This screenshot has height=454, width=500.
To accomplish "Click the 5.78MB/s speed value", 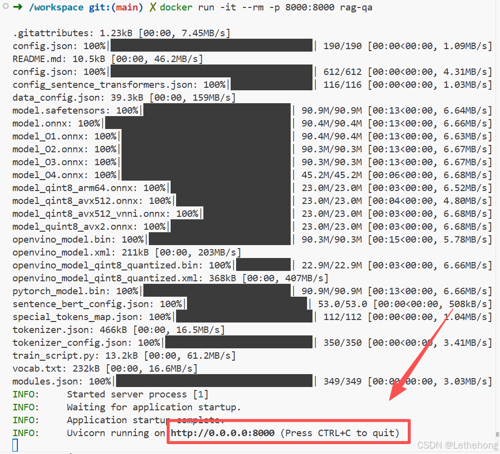I will pyautogui.click(x=465, y=239).
